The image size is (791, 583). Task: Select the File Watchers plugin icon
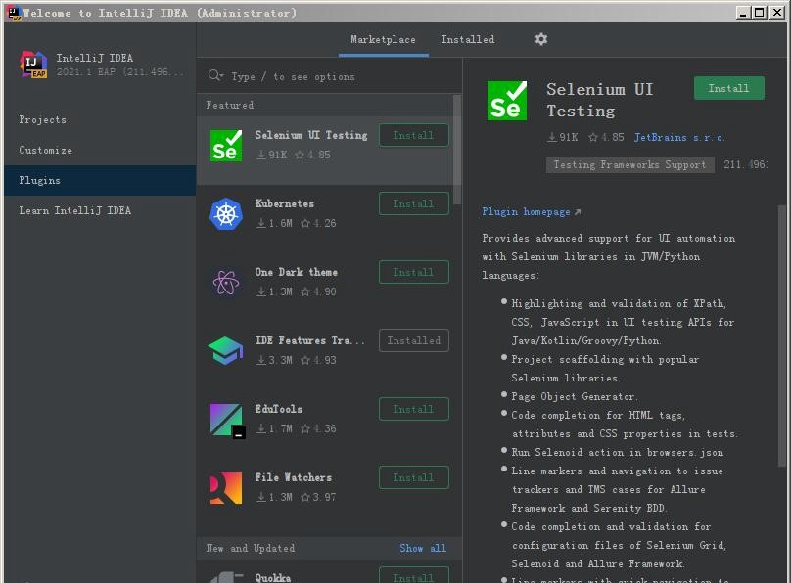tap(226, 488)
